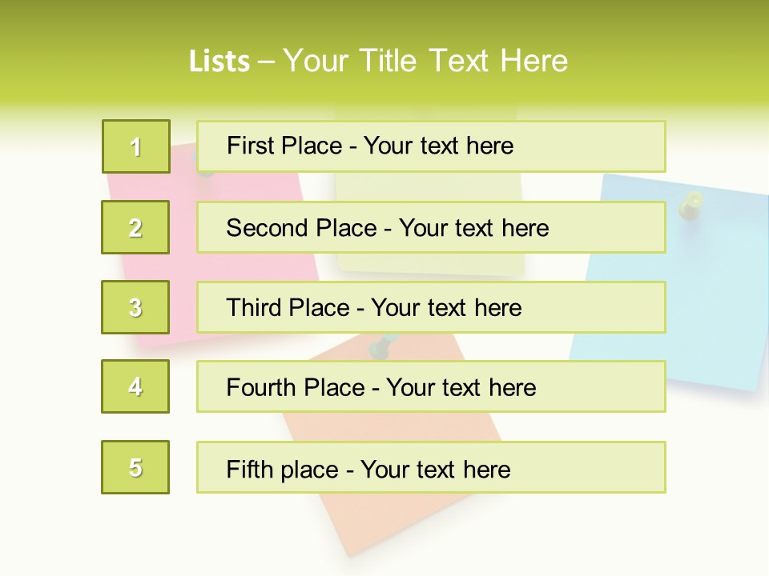
Task: Click the 'Your text here' of Fifth place
Action: tap(435, 469)
